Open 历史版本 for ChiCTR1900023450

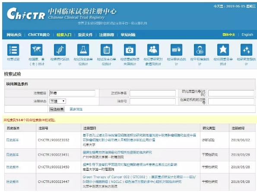[x=13, y=167]
